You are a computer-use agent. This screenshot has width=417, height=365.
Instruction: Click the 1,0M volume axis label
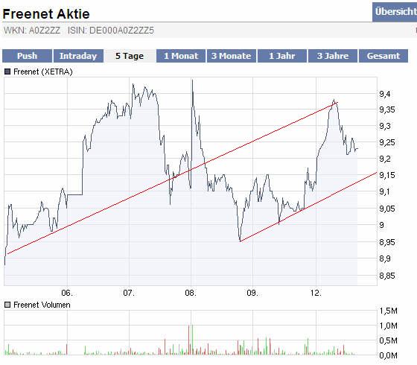pos(388,326)
